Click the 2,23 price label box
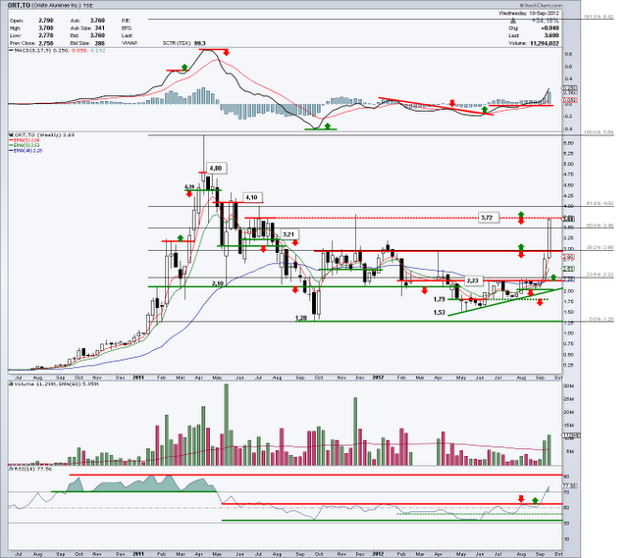This screenshot has height=558, width=628. click(472, 280)
